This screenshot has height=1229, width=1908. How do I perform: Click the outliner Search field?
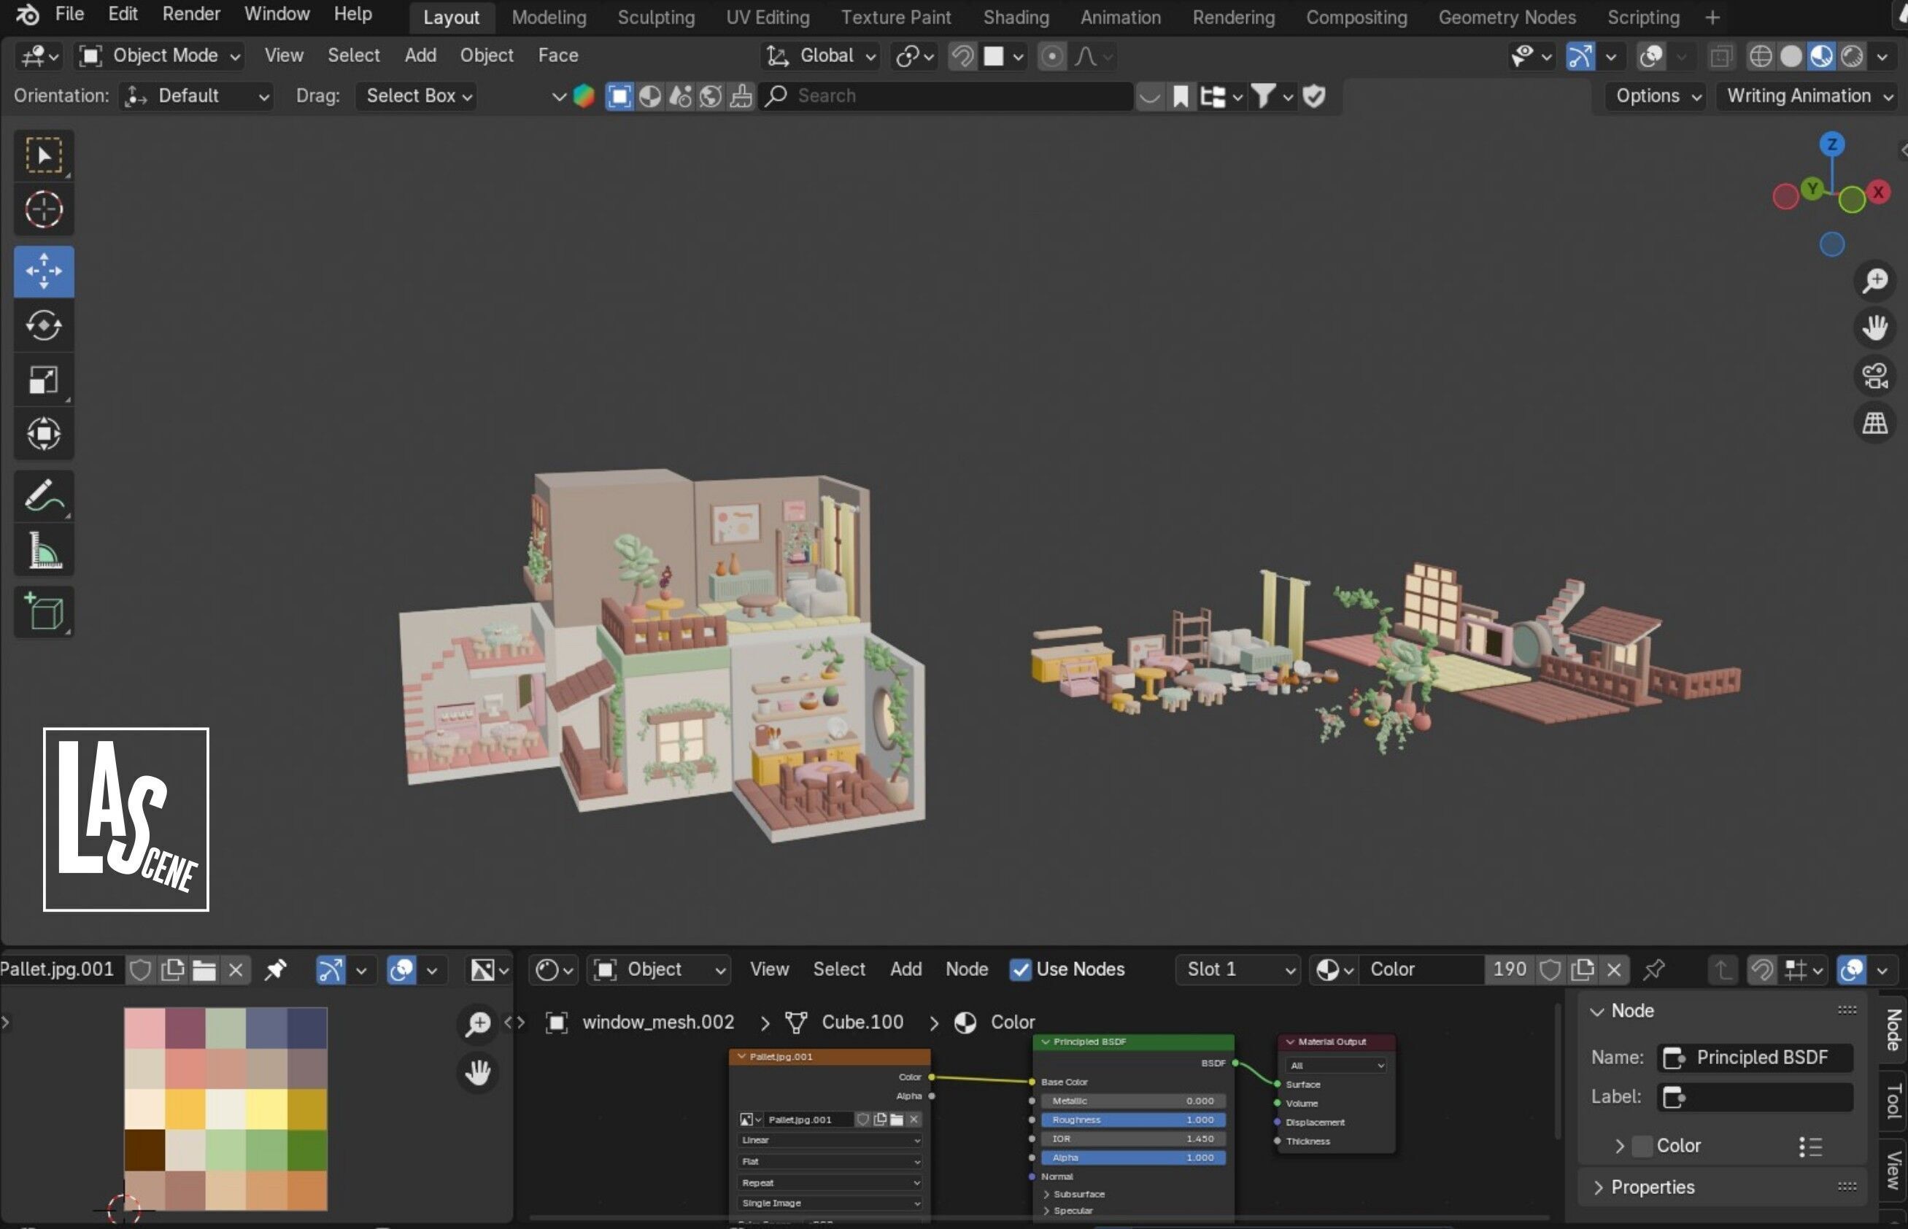946,96
